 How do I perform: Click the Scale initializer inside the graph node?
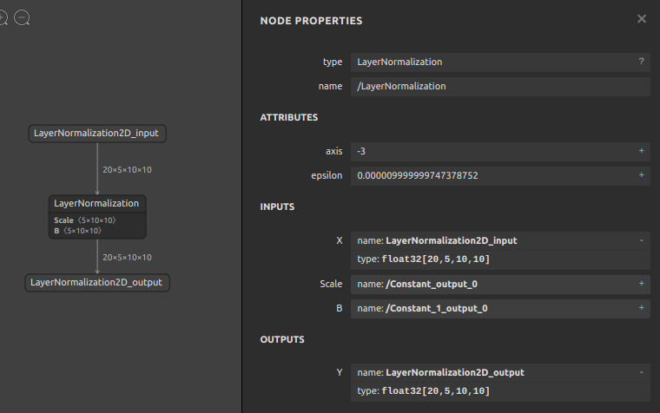pos(84,220)
